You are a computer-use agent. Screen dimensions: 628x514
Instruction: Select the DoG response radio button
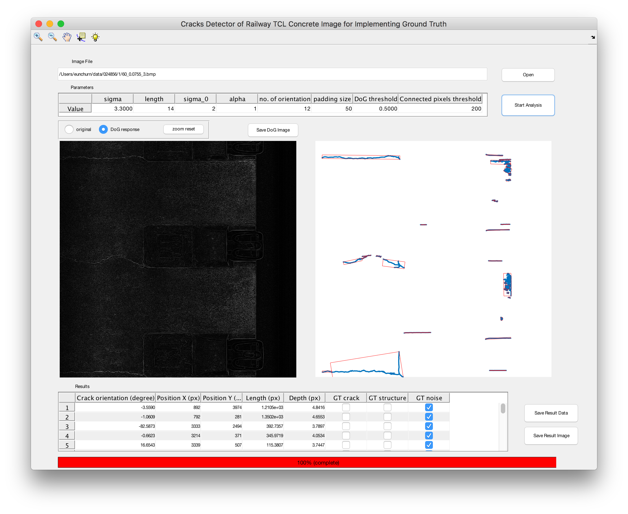[x=103, y=129]
